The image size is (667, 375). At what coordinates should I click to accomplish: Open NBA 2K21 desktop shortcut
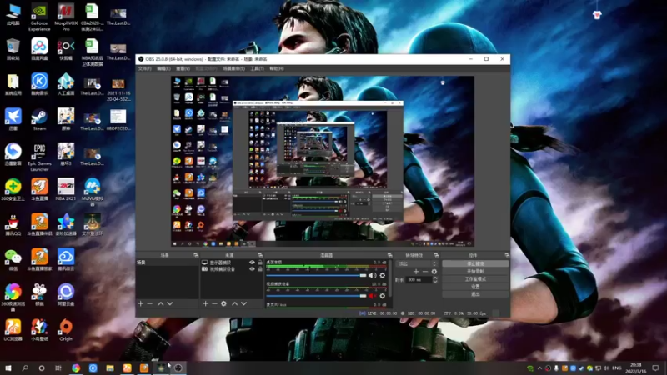click(66, 189)
